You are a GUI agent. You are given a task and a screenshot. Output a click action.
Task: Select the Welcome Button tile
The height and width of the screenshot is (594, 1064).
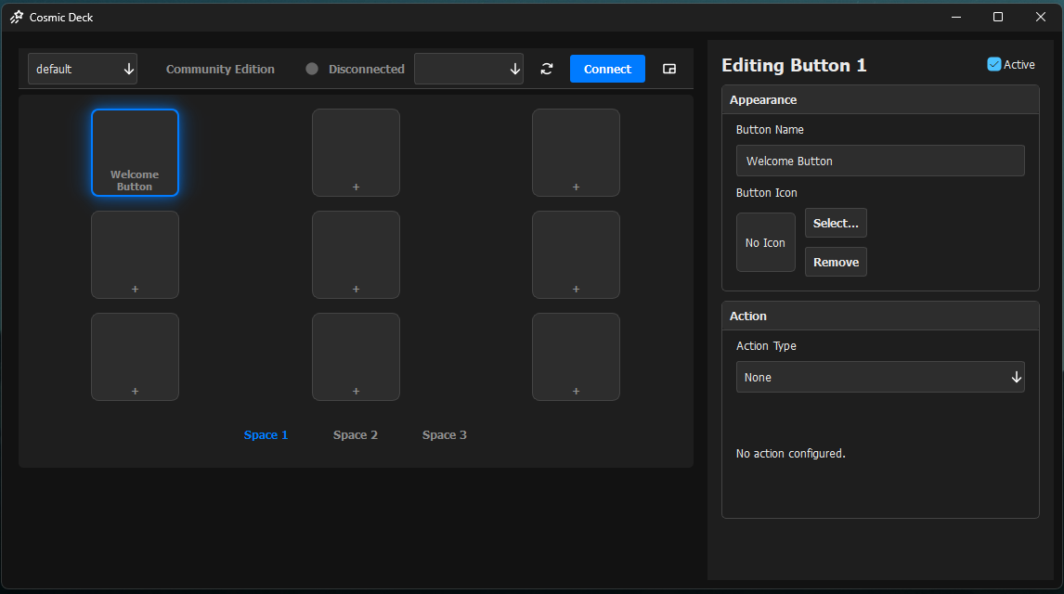tap(135, 152)
